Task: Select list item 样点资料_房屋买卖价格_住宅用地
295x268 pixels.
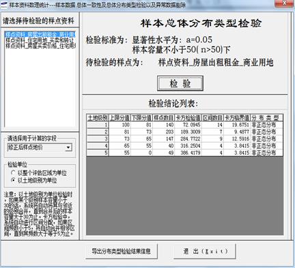Action: point(40,46)
